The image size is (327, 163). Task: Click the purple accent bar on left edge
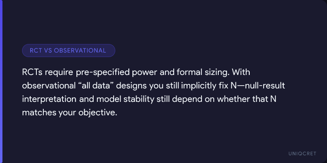(x=1, y=81)
